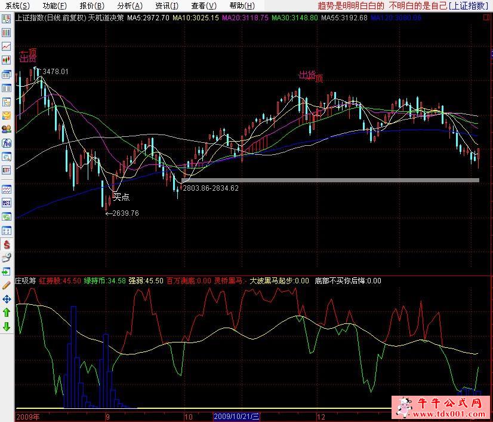Switch to candlestick K-line chart icon
This screenshot has height=422, width=493.
[7, 60]
